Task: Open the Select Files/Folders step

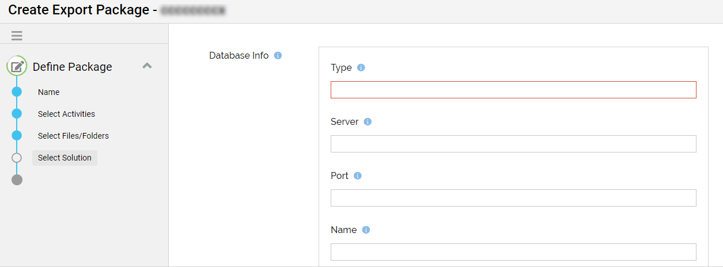Action: tap(73, 136)
